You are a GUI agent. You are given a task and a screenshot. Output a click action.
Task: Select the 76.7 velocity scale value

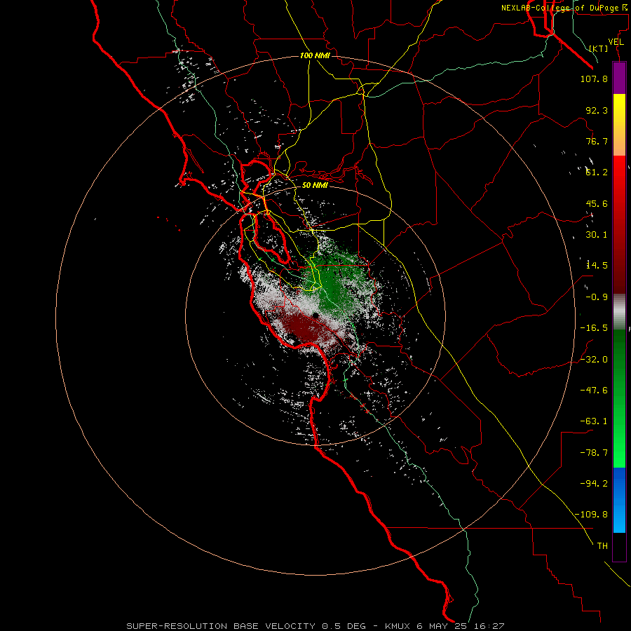[597, 141]
